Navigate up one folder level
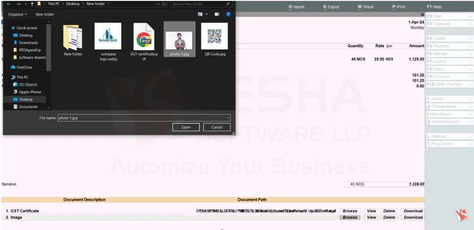474x230 pixels. click(x=32, y=4)
